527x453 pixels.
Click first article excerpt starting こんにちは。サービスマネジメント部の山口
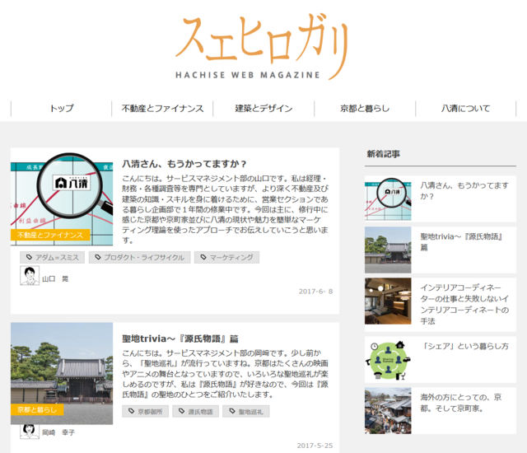[225, 209]
